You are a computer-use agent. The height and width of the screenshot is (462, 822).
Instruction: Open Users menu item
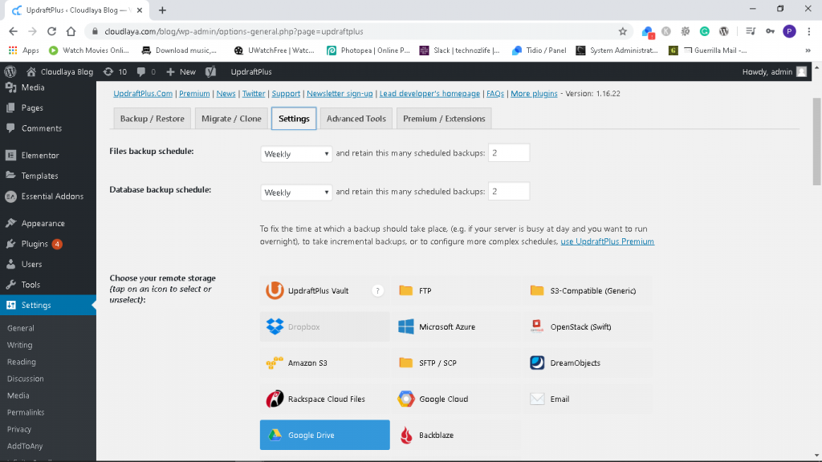coord(48,264)
